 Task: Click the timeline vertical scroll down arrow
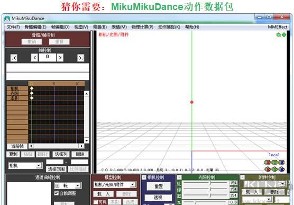tap(86, 140)
